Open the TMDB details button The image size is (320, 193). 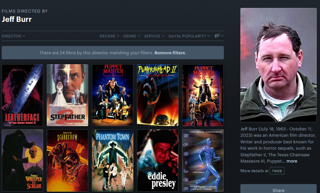277,171
